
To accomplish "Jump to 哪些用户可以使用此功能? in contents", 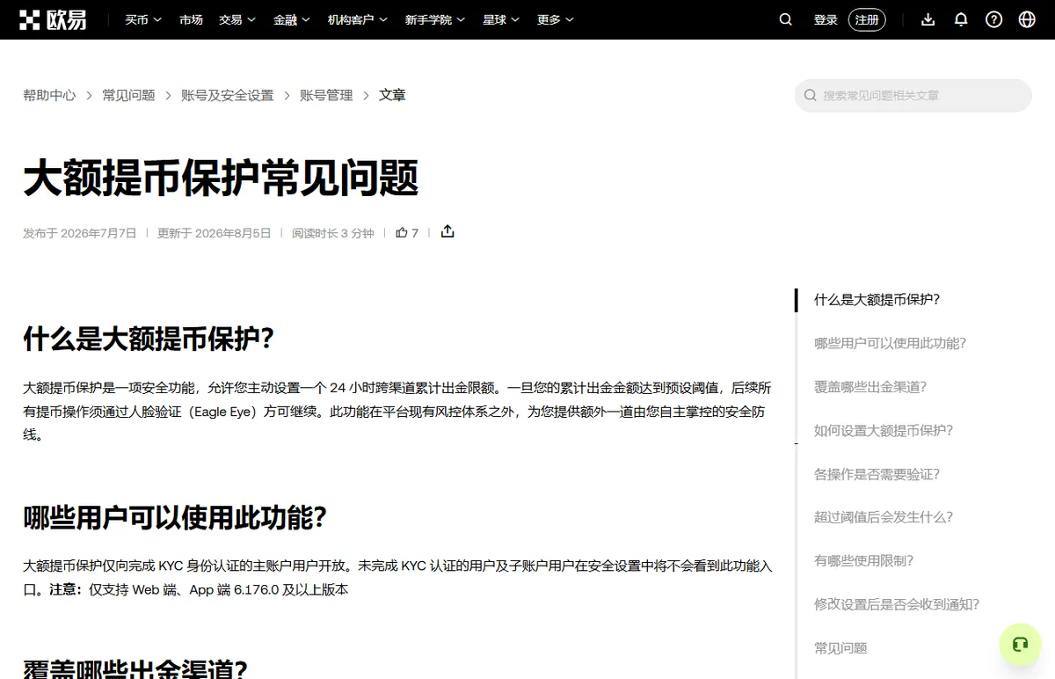I will click(890, 343).
